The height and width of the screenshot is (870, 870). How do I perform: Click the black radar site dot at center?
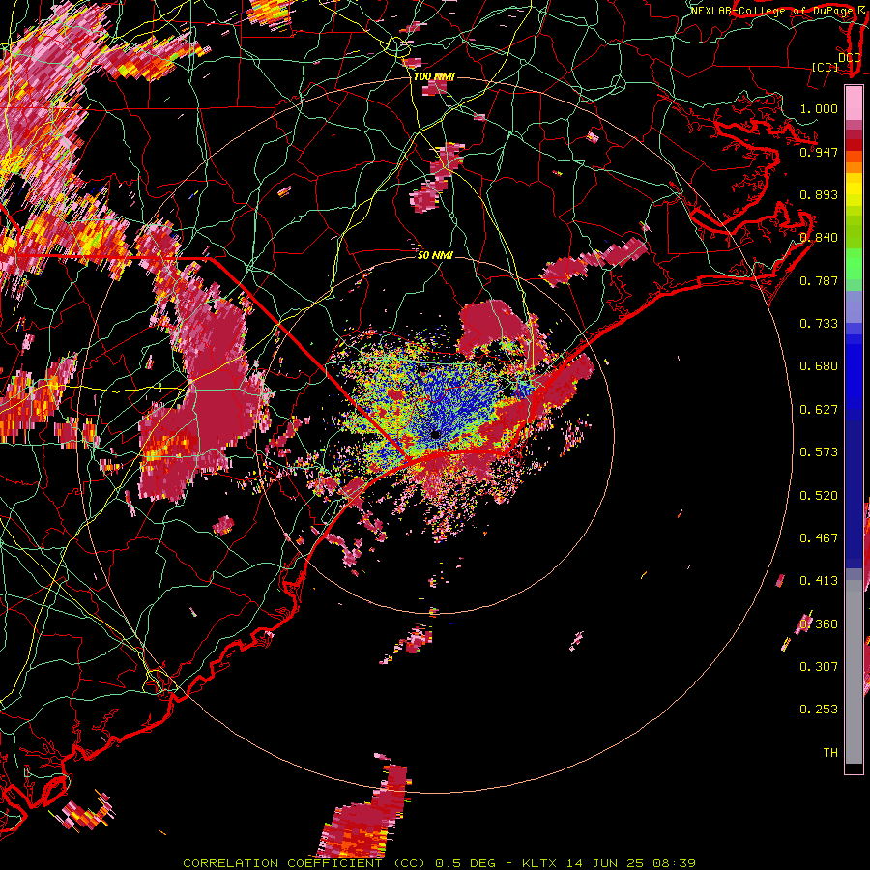click(x=436, y=434)
